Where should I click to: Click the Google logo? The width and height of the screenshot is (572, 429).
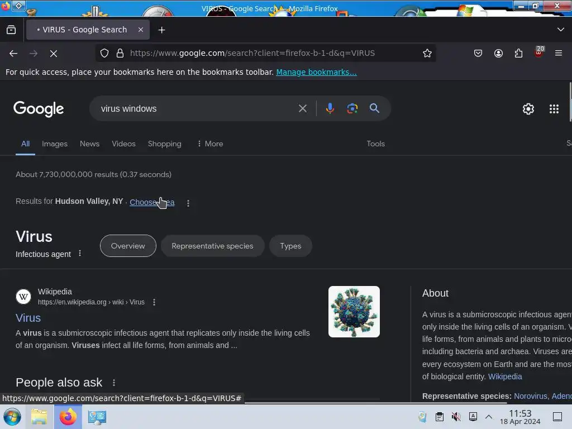pyautogui.click(x=39, y=109)
